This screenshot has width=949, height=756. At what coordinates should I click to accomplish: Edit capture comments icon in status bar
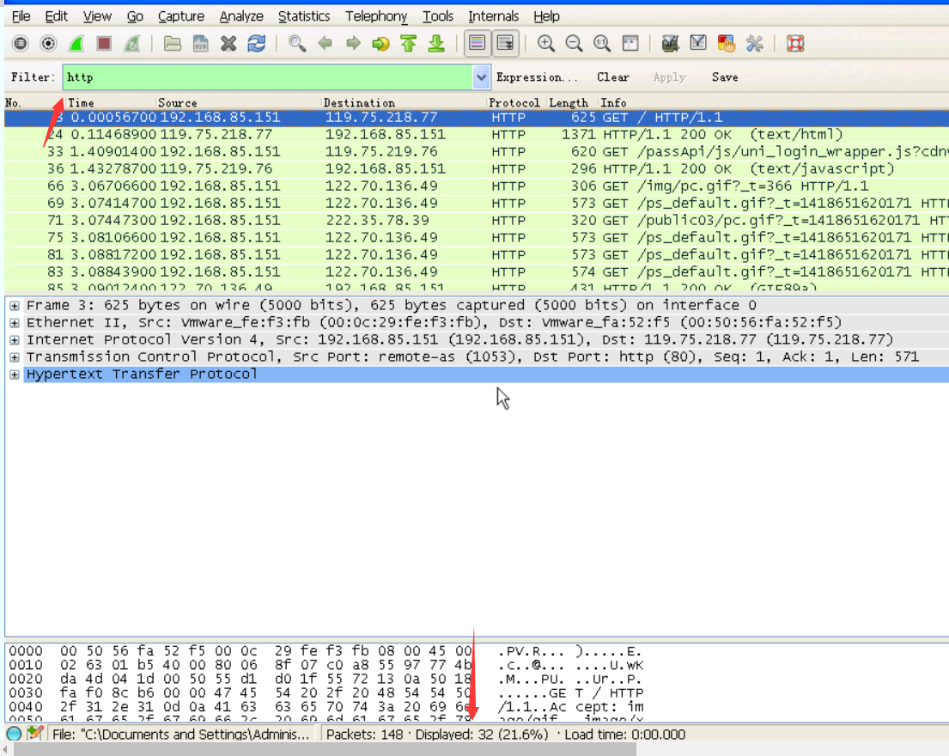coord(35,735)
